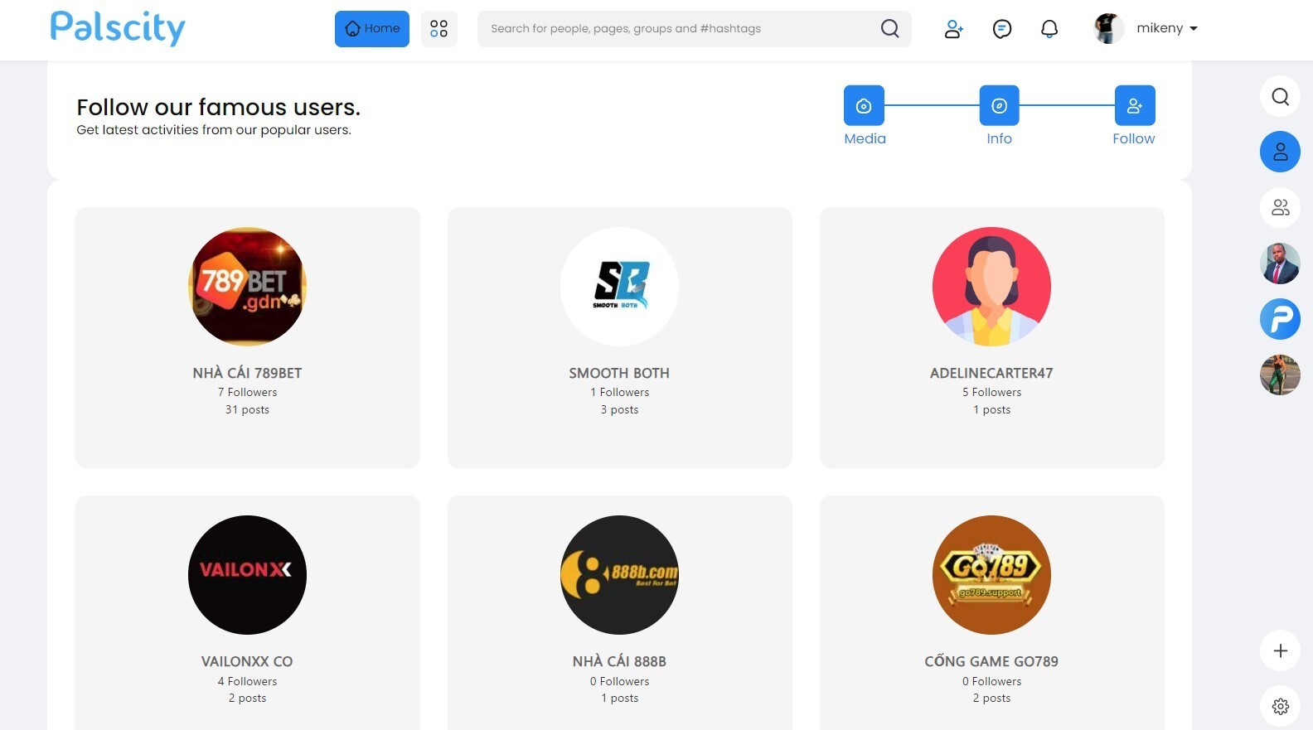Open sidebar search magnifier icon

pos(1281,96)
